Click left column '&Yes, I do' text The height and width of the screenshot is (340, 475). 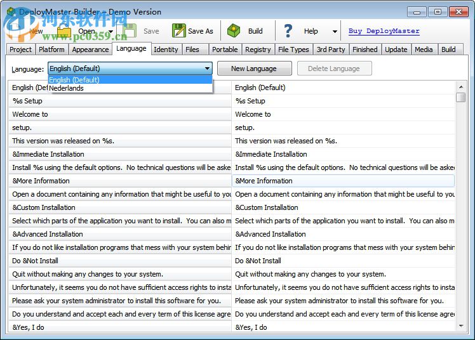tap(28, 327)
